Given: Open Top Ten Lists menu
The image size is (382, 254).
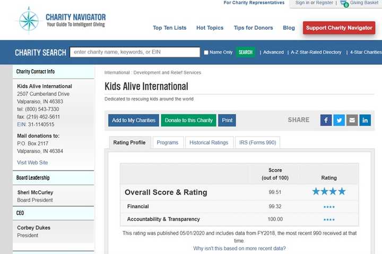Looking at the screenshot, I should click(170, 28).
